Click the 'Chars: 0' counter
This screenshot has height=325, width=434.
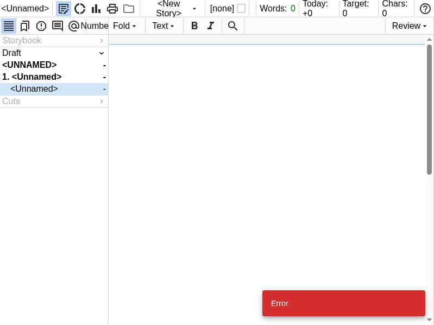click(395, 8)
